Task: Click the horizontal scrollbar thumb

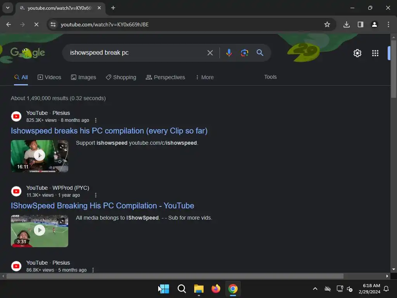Action: (x=175, y=276)
